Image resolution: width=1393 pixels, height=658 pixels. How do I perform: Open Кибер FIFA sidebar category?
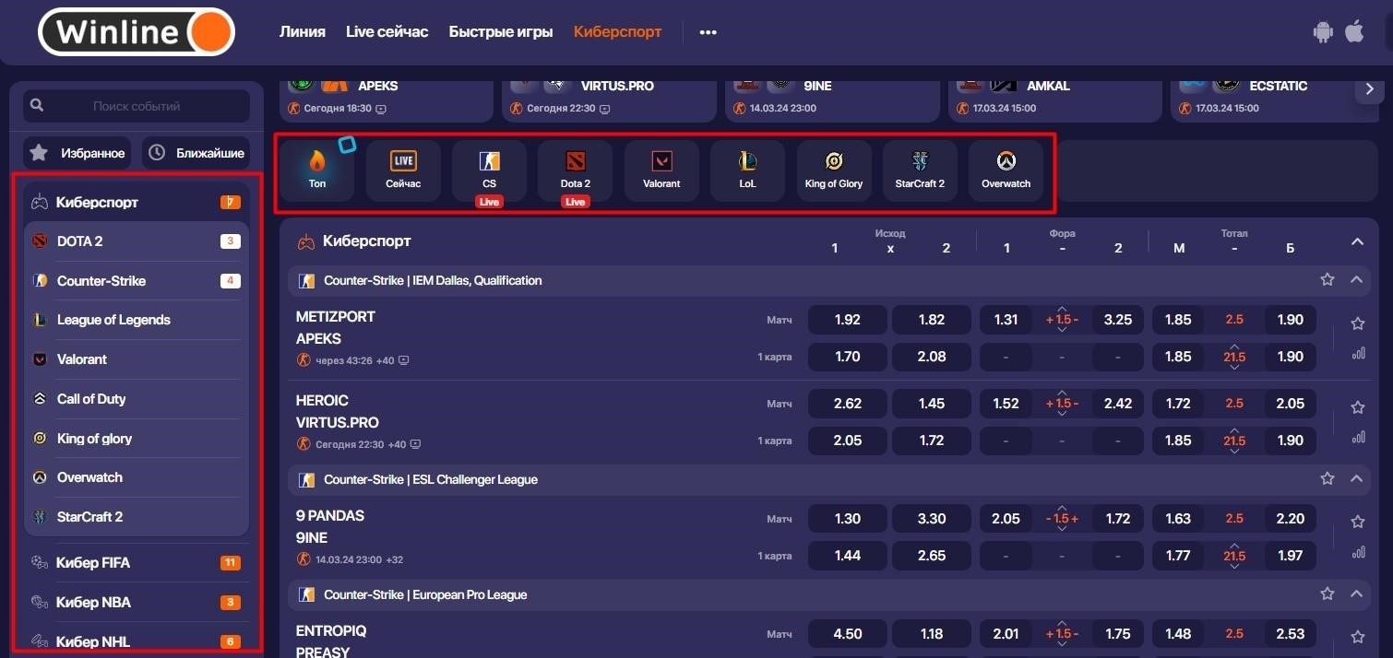pyautogui.click(x=137, y=562)
